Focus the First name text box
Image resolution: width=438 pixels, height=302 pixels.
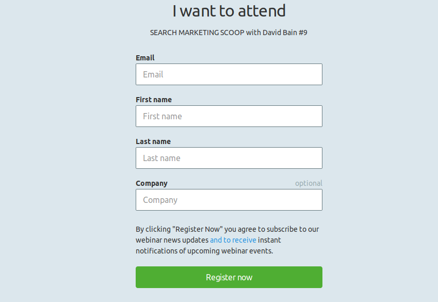(x=229, y=116)
